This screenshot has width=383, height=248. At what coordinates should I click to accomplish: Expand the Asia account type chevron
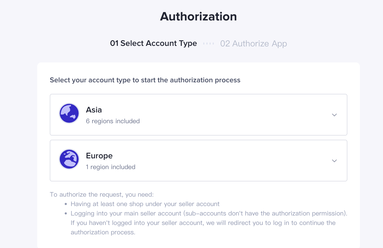pos(334,115)
